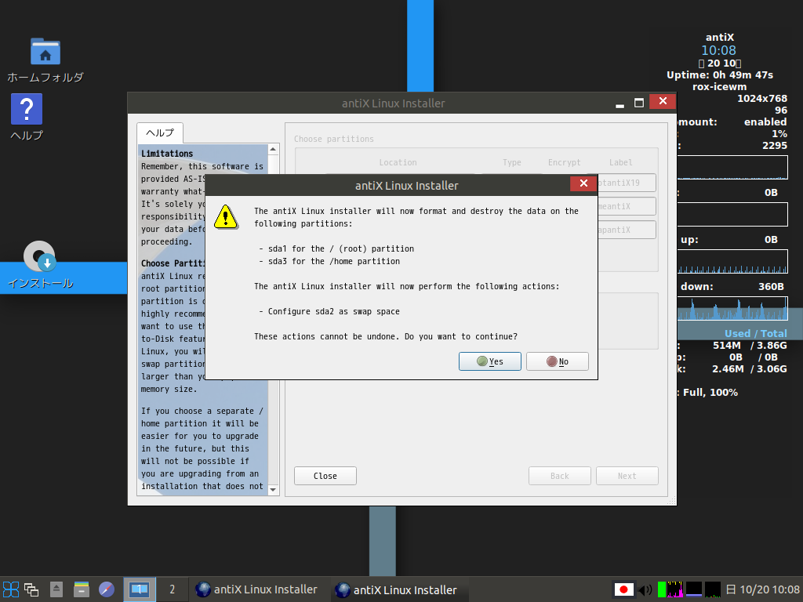Click the swapantiX label field
This screenshot has height=602, width=803.
point(627,230)
